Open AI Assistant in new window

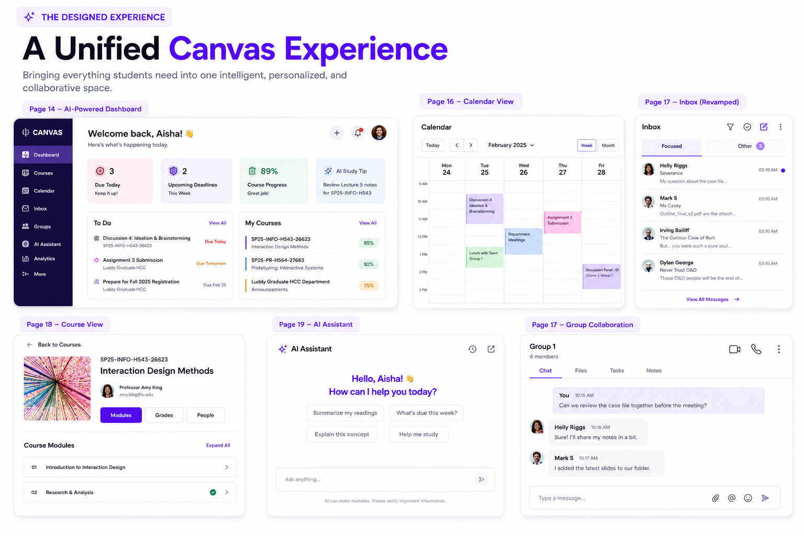(491, 349)
